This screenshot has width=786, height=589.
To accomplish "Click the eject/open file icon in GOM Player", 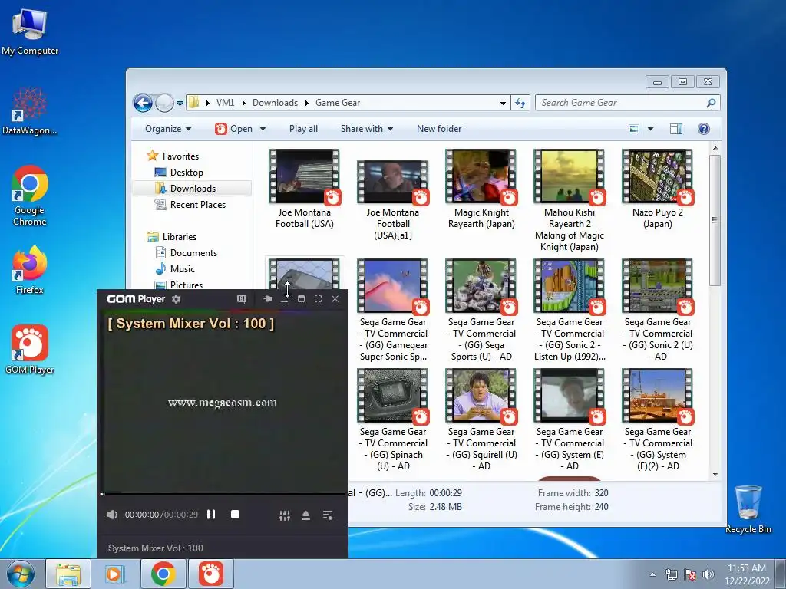I will pos(305,515).
